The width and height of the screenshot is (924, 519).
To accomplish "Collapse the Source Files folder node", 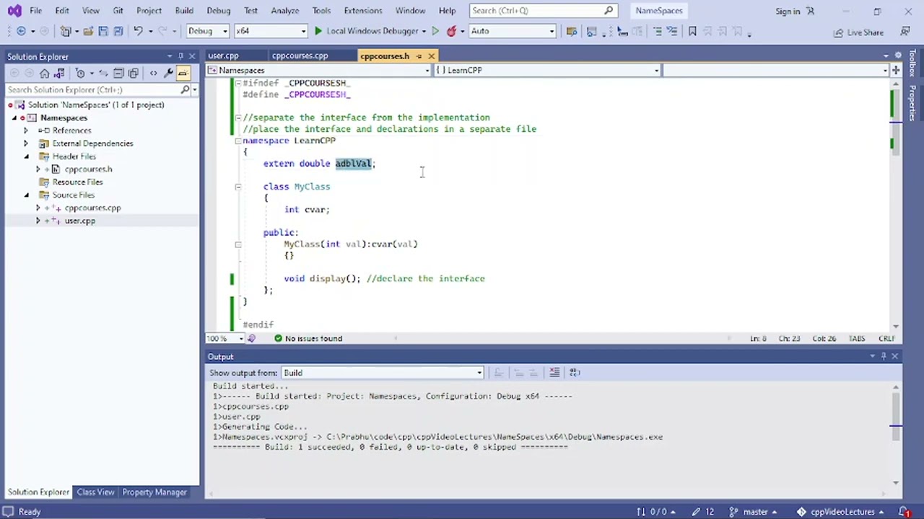I will [x=26, y=195].
